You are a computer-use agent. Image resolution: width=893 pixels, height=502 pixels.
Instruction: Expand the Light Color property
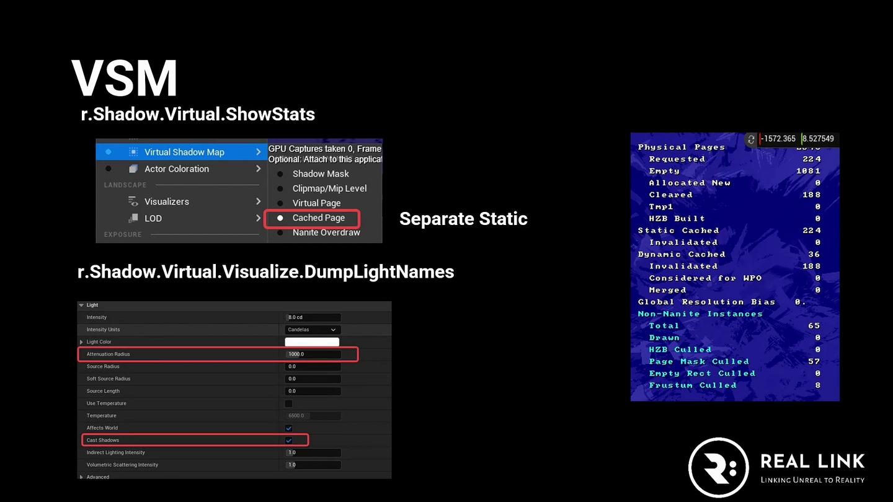pos(81,342)
